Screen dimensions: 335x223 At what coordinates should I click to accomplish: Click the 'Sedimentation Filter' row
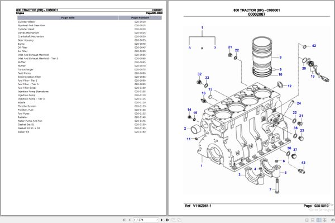89,77
